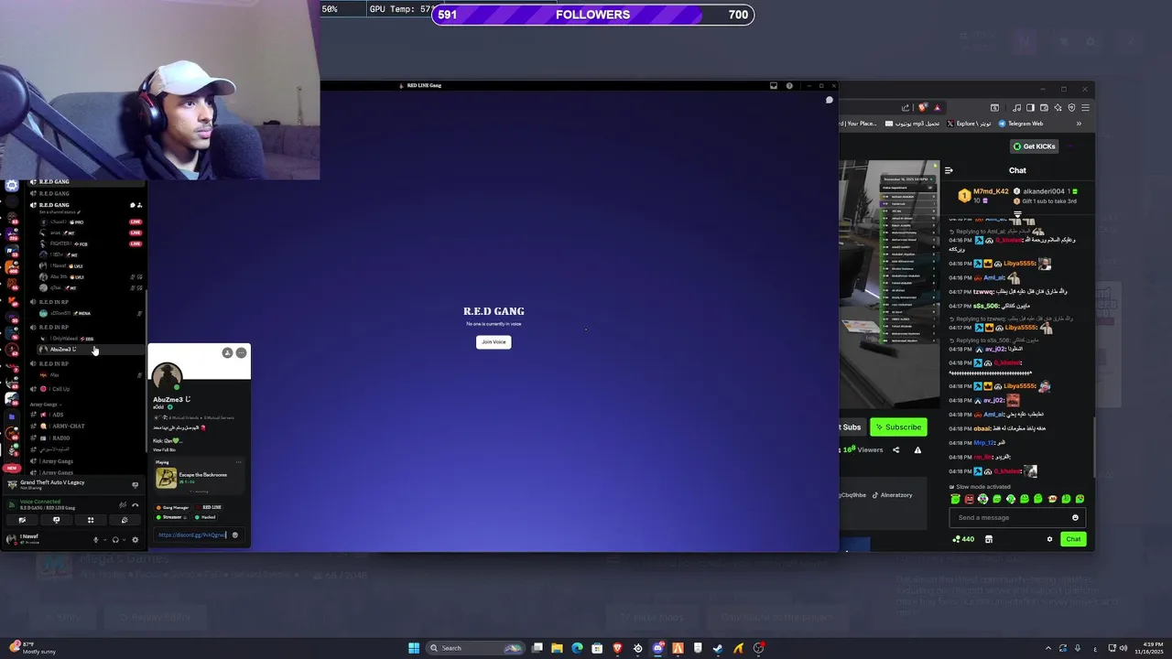Collapse Kick chat panel arrow icon

click(x=949, y=170)
